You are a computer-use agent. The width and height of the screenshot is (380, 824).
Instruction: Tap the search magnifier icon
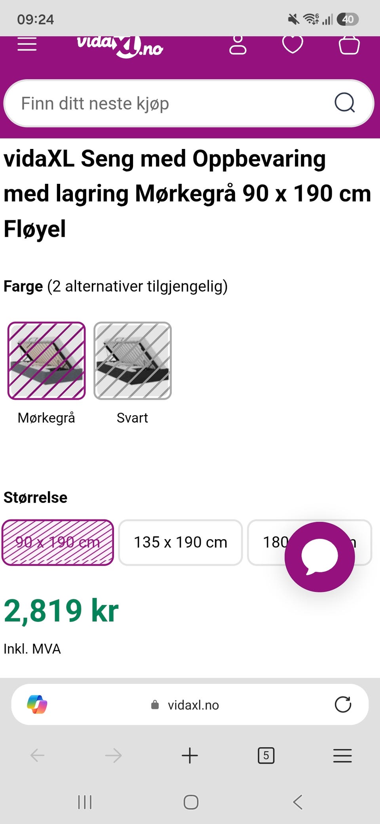point(344,103)
